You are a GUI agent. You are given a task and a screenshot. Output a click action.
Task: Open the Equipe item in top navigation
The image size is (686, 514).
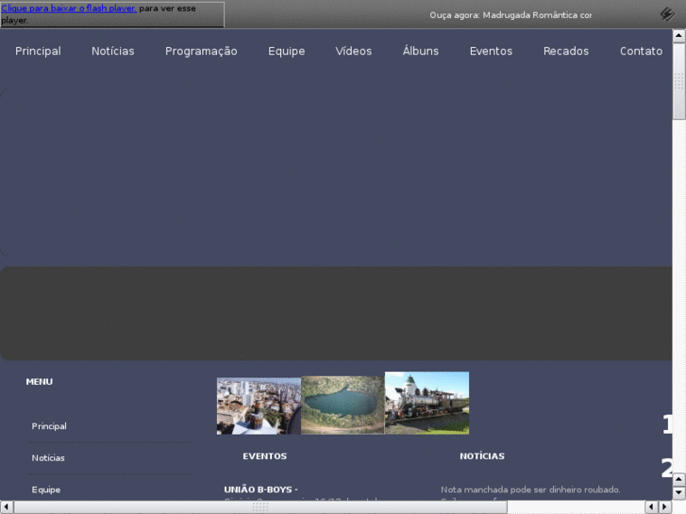pyautogui.click(x=287, y=52)
